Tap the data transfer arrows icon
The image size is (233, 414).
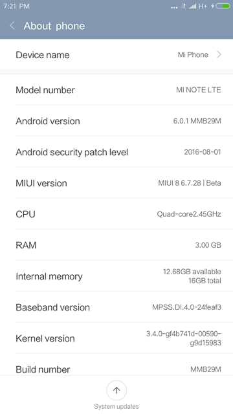(x=183, y=6)
